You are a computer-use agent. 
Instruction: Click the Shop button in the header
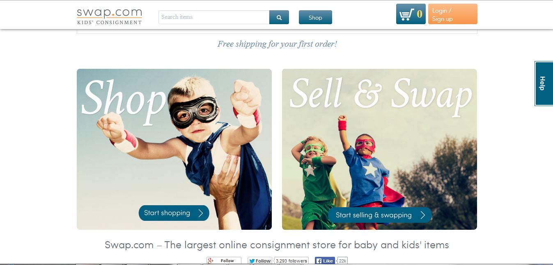click(315, 17)
